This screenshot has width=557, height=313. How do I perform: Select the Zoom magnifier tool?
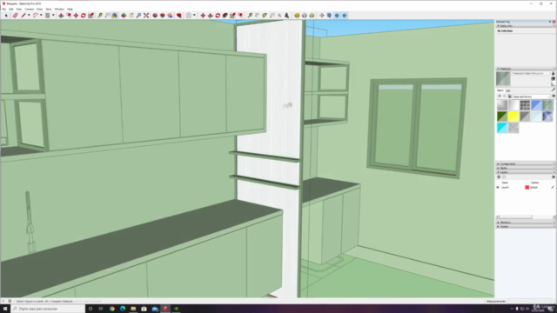tap(138, 16)
